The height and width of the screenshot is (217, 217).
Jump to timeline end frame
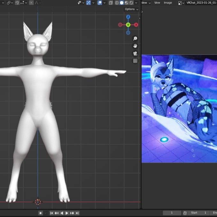(x=77, y=213)
